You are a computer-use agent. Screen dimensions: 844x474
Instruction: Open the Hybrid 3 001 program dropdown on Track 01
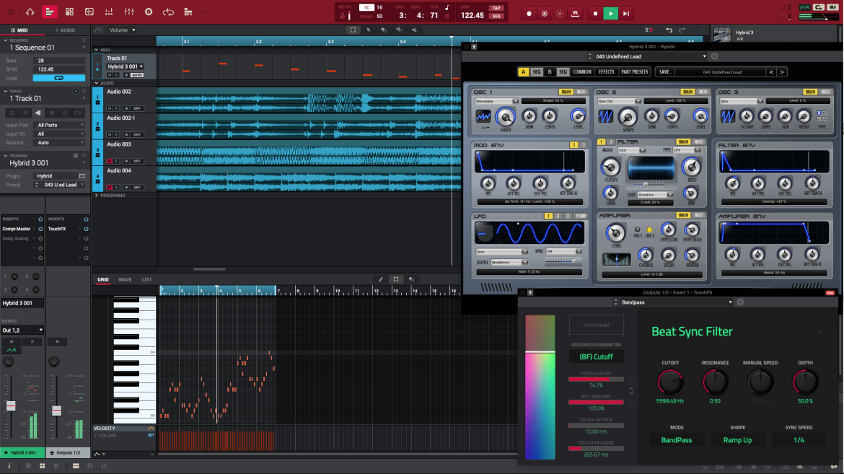pyautogui.click(x=125, y=67)
